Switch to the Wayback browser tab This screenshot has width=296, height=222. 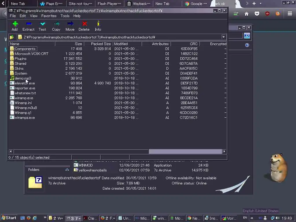coord(139,3)
